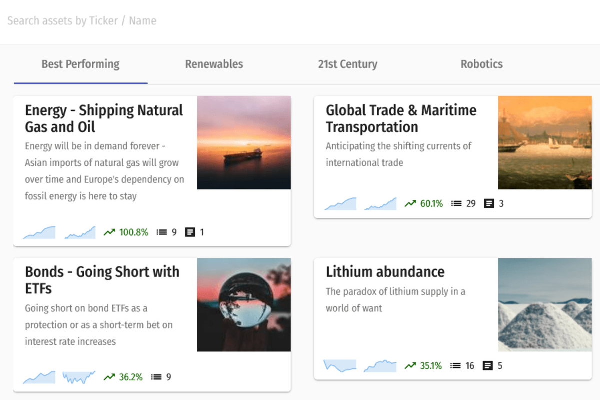The height and width of the screenshot is (400, 600).
Task: Click second sparkline chart in Energy Shipping card
Action: (80, 232)
